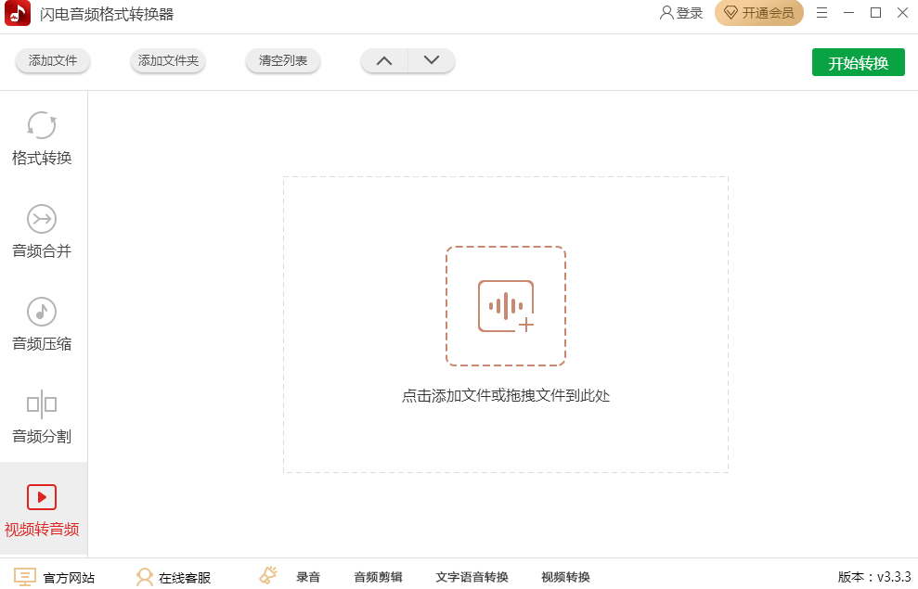
Task: Click the 添加文件夹 button
Action: click(x=168, y=61)
